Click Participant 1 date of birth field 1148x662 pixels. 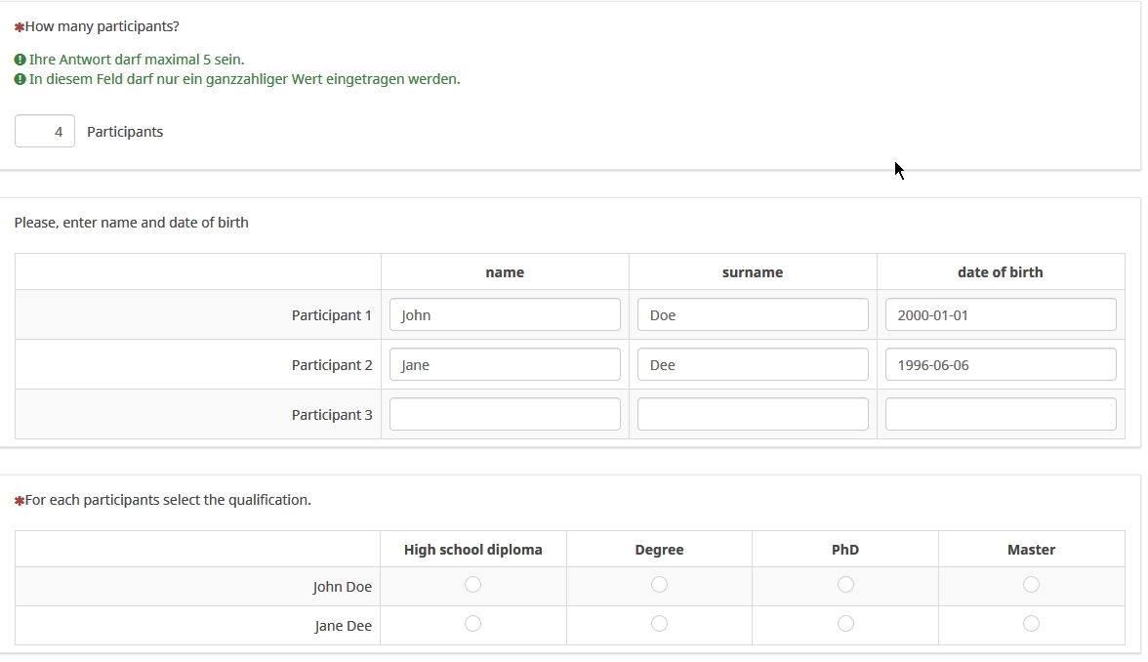tap(1001, 315)
